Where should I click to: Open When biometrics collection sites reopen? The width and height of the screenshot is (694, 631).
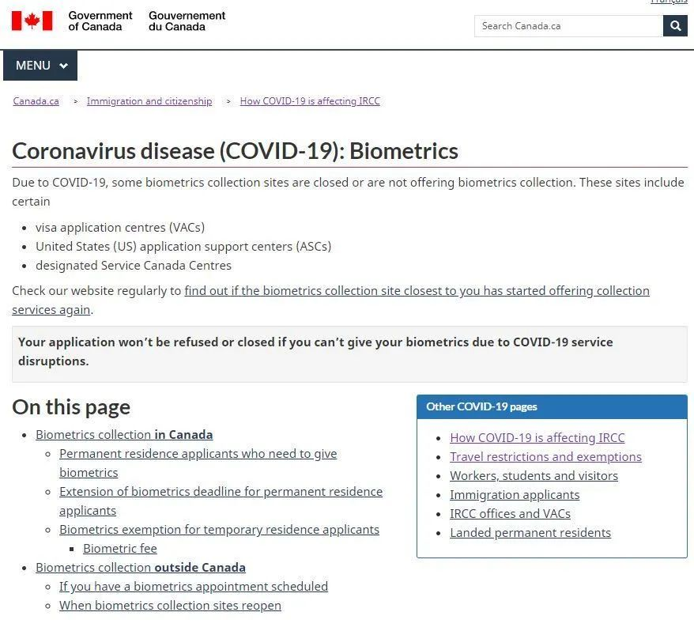[170, 606]
